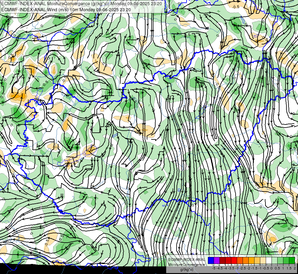Click the light orange swatch between -1.5 and -1
298x274 pixels.
257,261
